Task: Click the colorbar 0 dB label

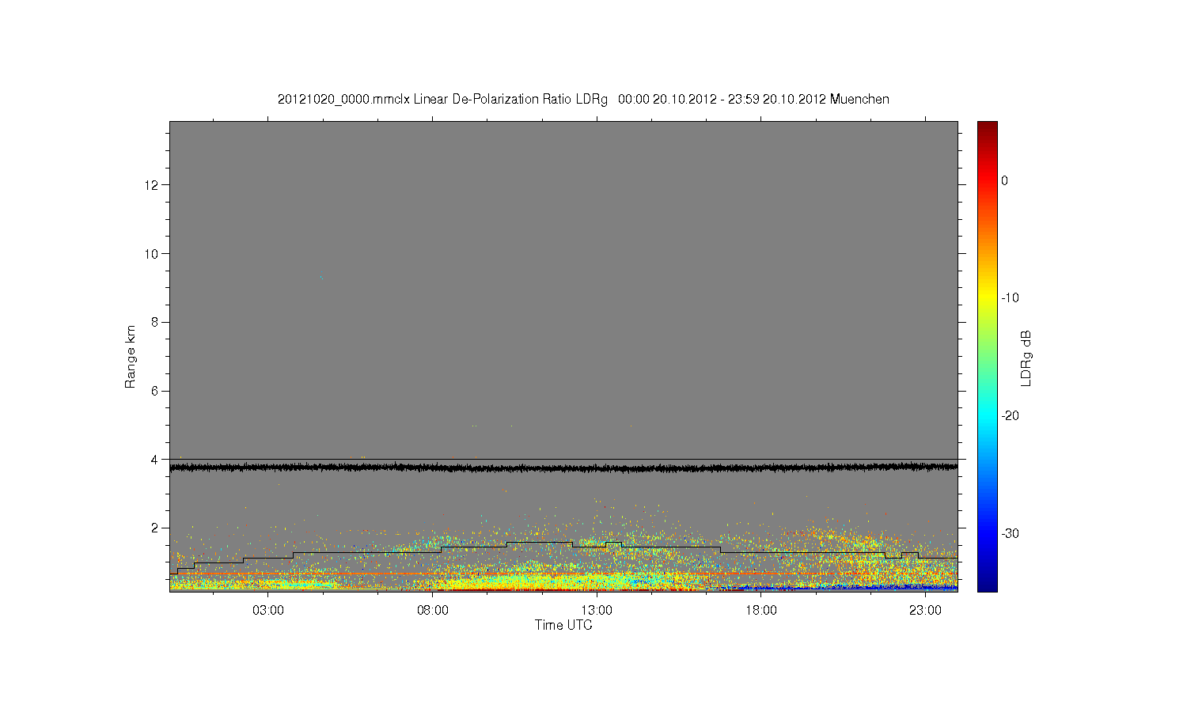Action: pyautogui.click(x=1005, y=180)
